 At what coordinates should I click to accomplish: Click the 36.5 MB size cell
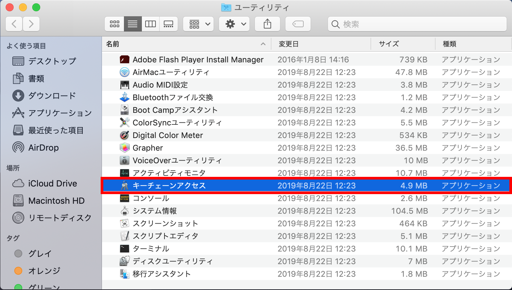tap(411, 148)
